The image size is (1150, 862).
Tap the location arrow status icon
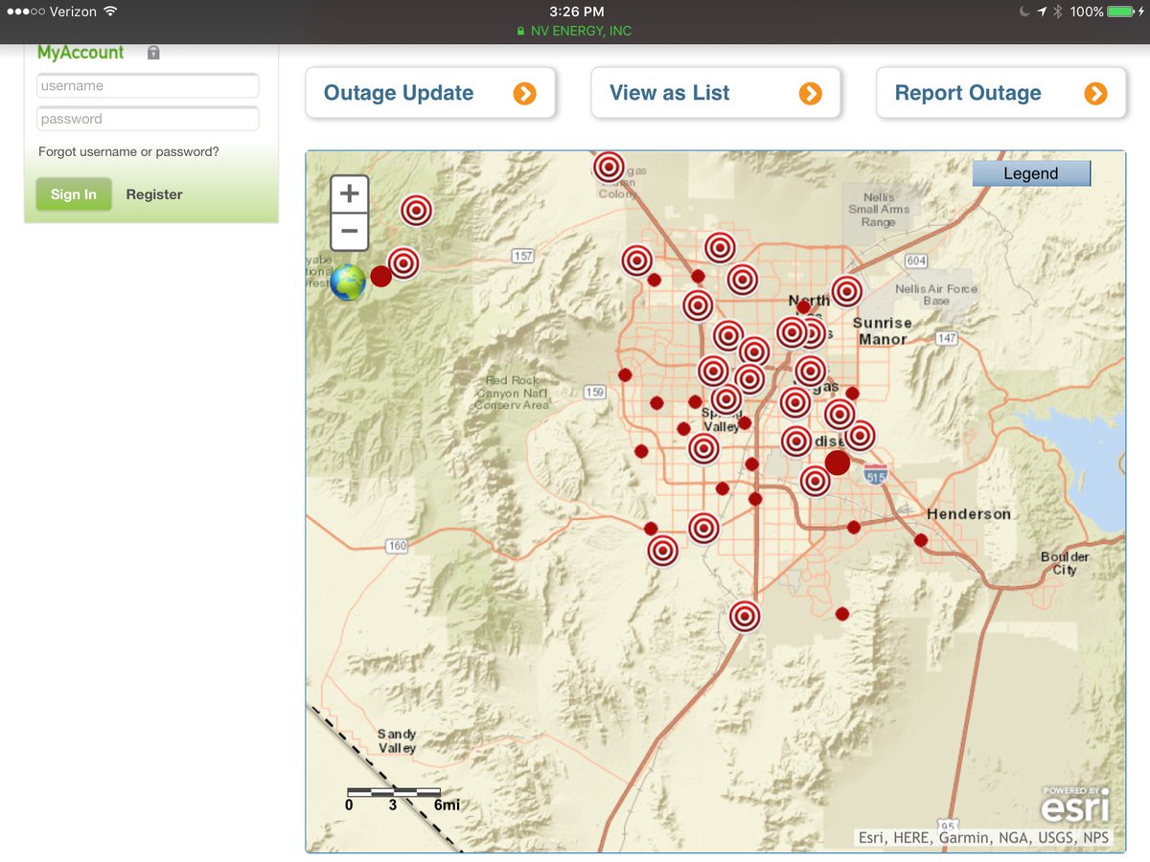point(1042,11)
